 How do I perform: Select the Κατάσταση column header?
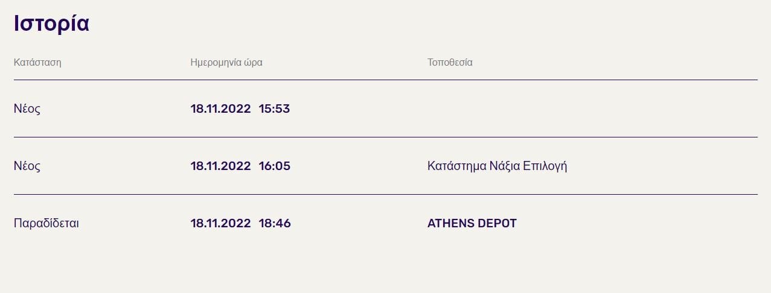(x=37, y=62)
